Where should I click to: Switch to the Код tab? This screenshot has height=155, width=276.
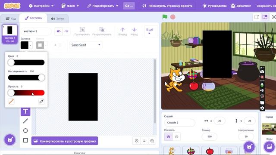[x=10, y=19]
